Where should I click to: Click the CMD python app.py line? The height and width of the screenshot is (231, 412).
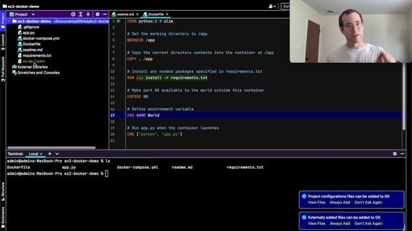[x=154, y=134]
